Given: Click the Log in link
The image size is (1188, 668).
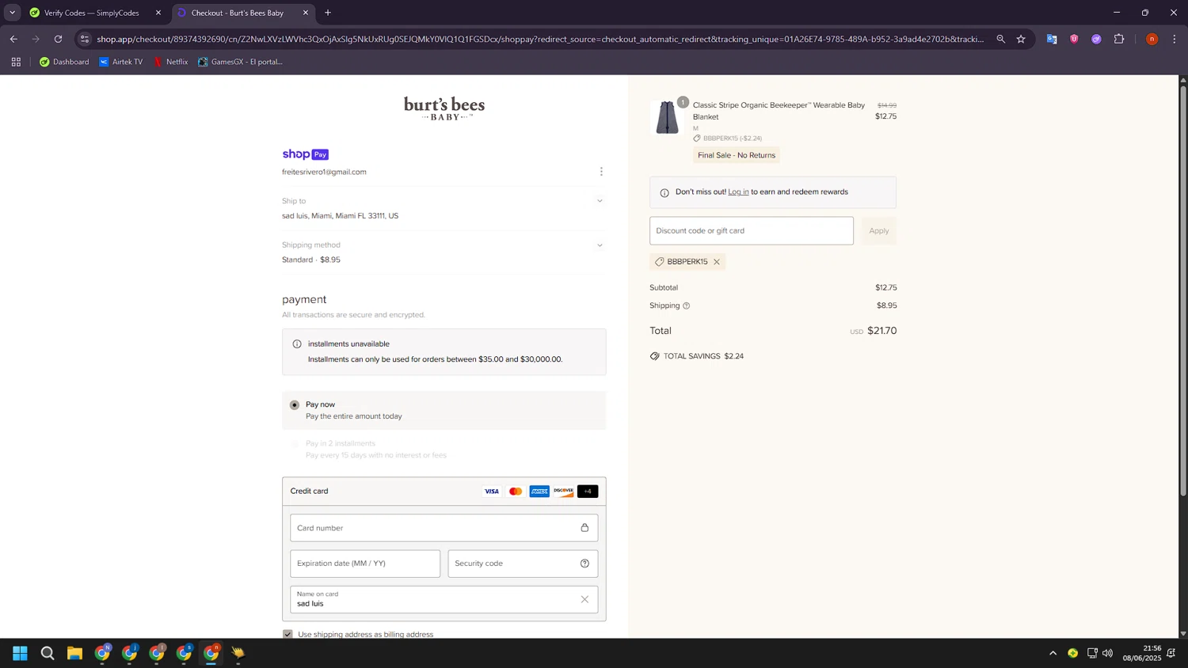Looking at the screenshot, I should (x=738, y=192).
